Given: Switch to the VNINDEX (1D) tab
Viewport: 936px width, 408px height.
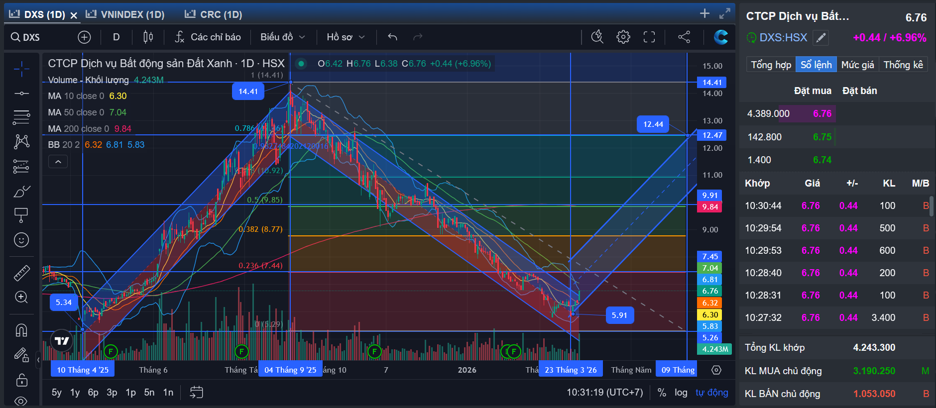Looking at the screenshot, I should click(125, 14).
